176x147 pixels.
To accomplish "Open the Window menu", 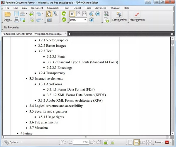I will click(x=115, y=8).
